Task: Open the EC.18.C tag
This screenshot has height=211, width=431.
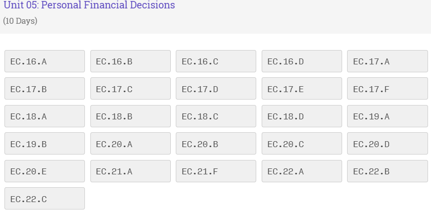Action: 216,116
